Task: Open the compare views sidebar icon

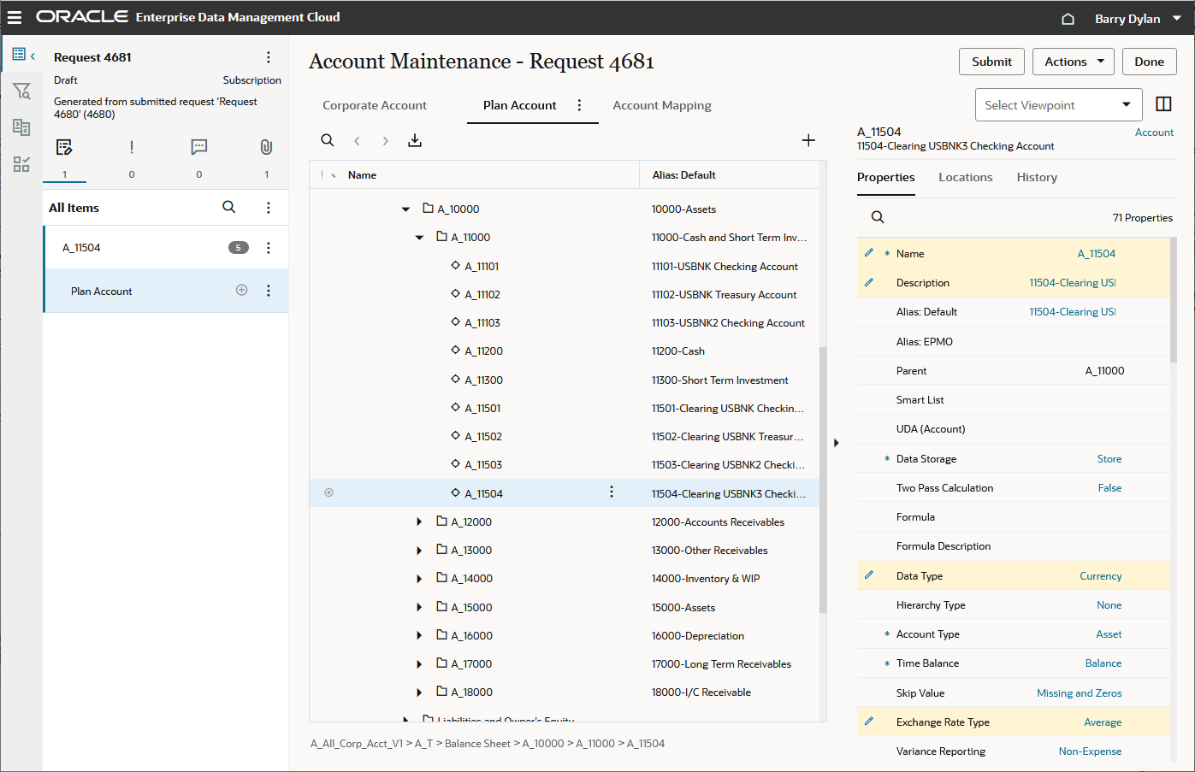Action: 21,127
